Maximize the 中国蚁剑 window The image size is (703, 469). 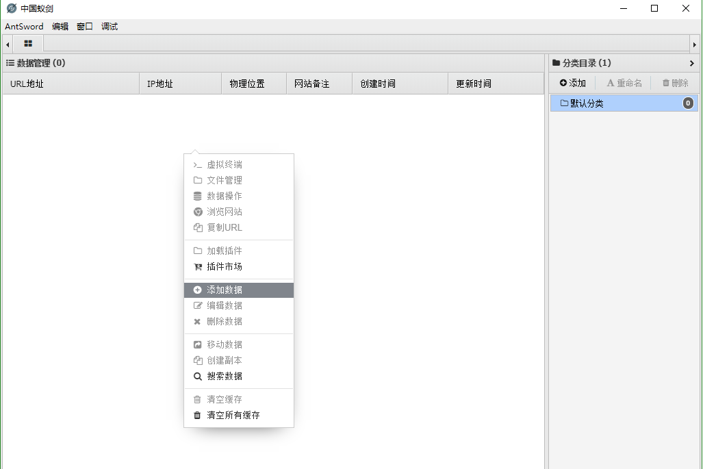(x=654, y=8)
